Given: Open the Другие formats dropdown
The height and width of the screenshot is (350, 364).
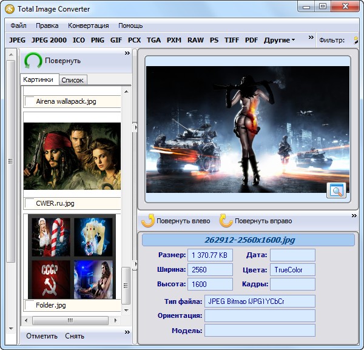Looking at the screenshot, I should (279, 41).
